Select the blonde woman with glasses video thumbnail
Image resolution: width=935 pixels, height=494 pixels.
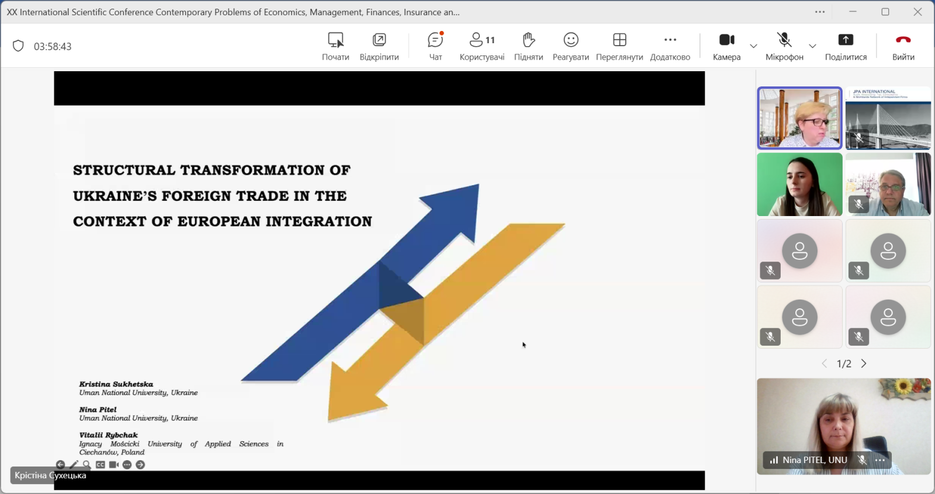coord(799,118)
